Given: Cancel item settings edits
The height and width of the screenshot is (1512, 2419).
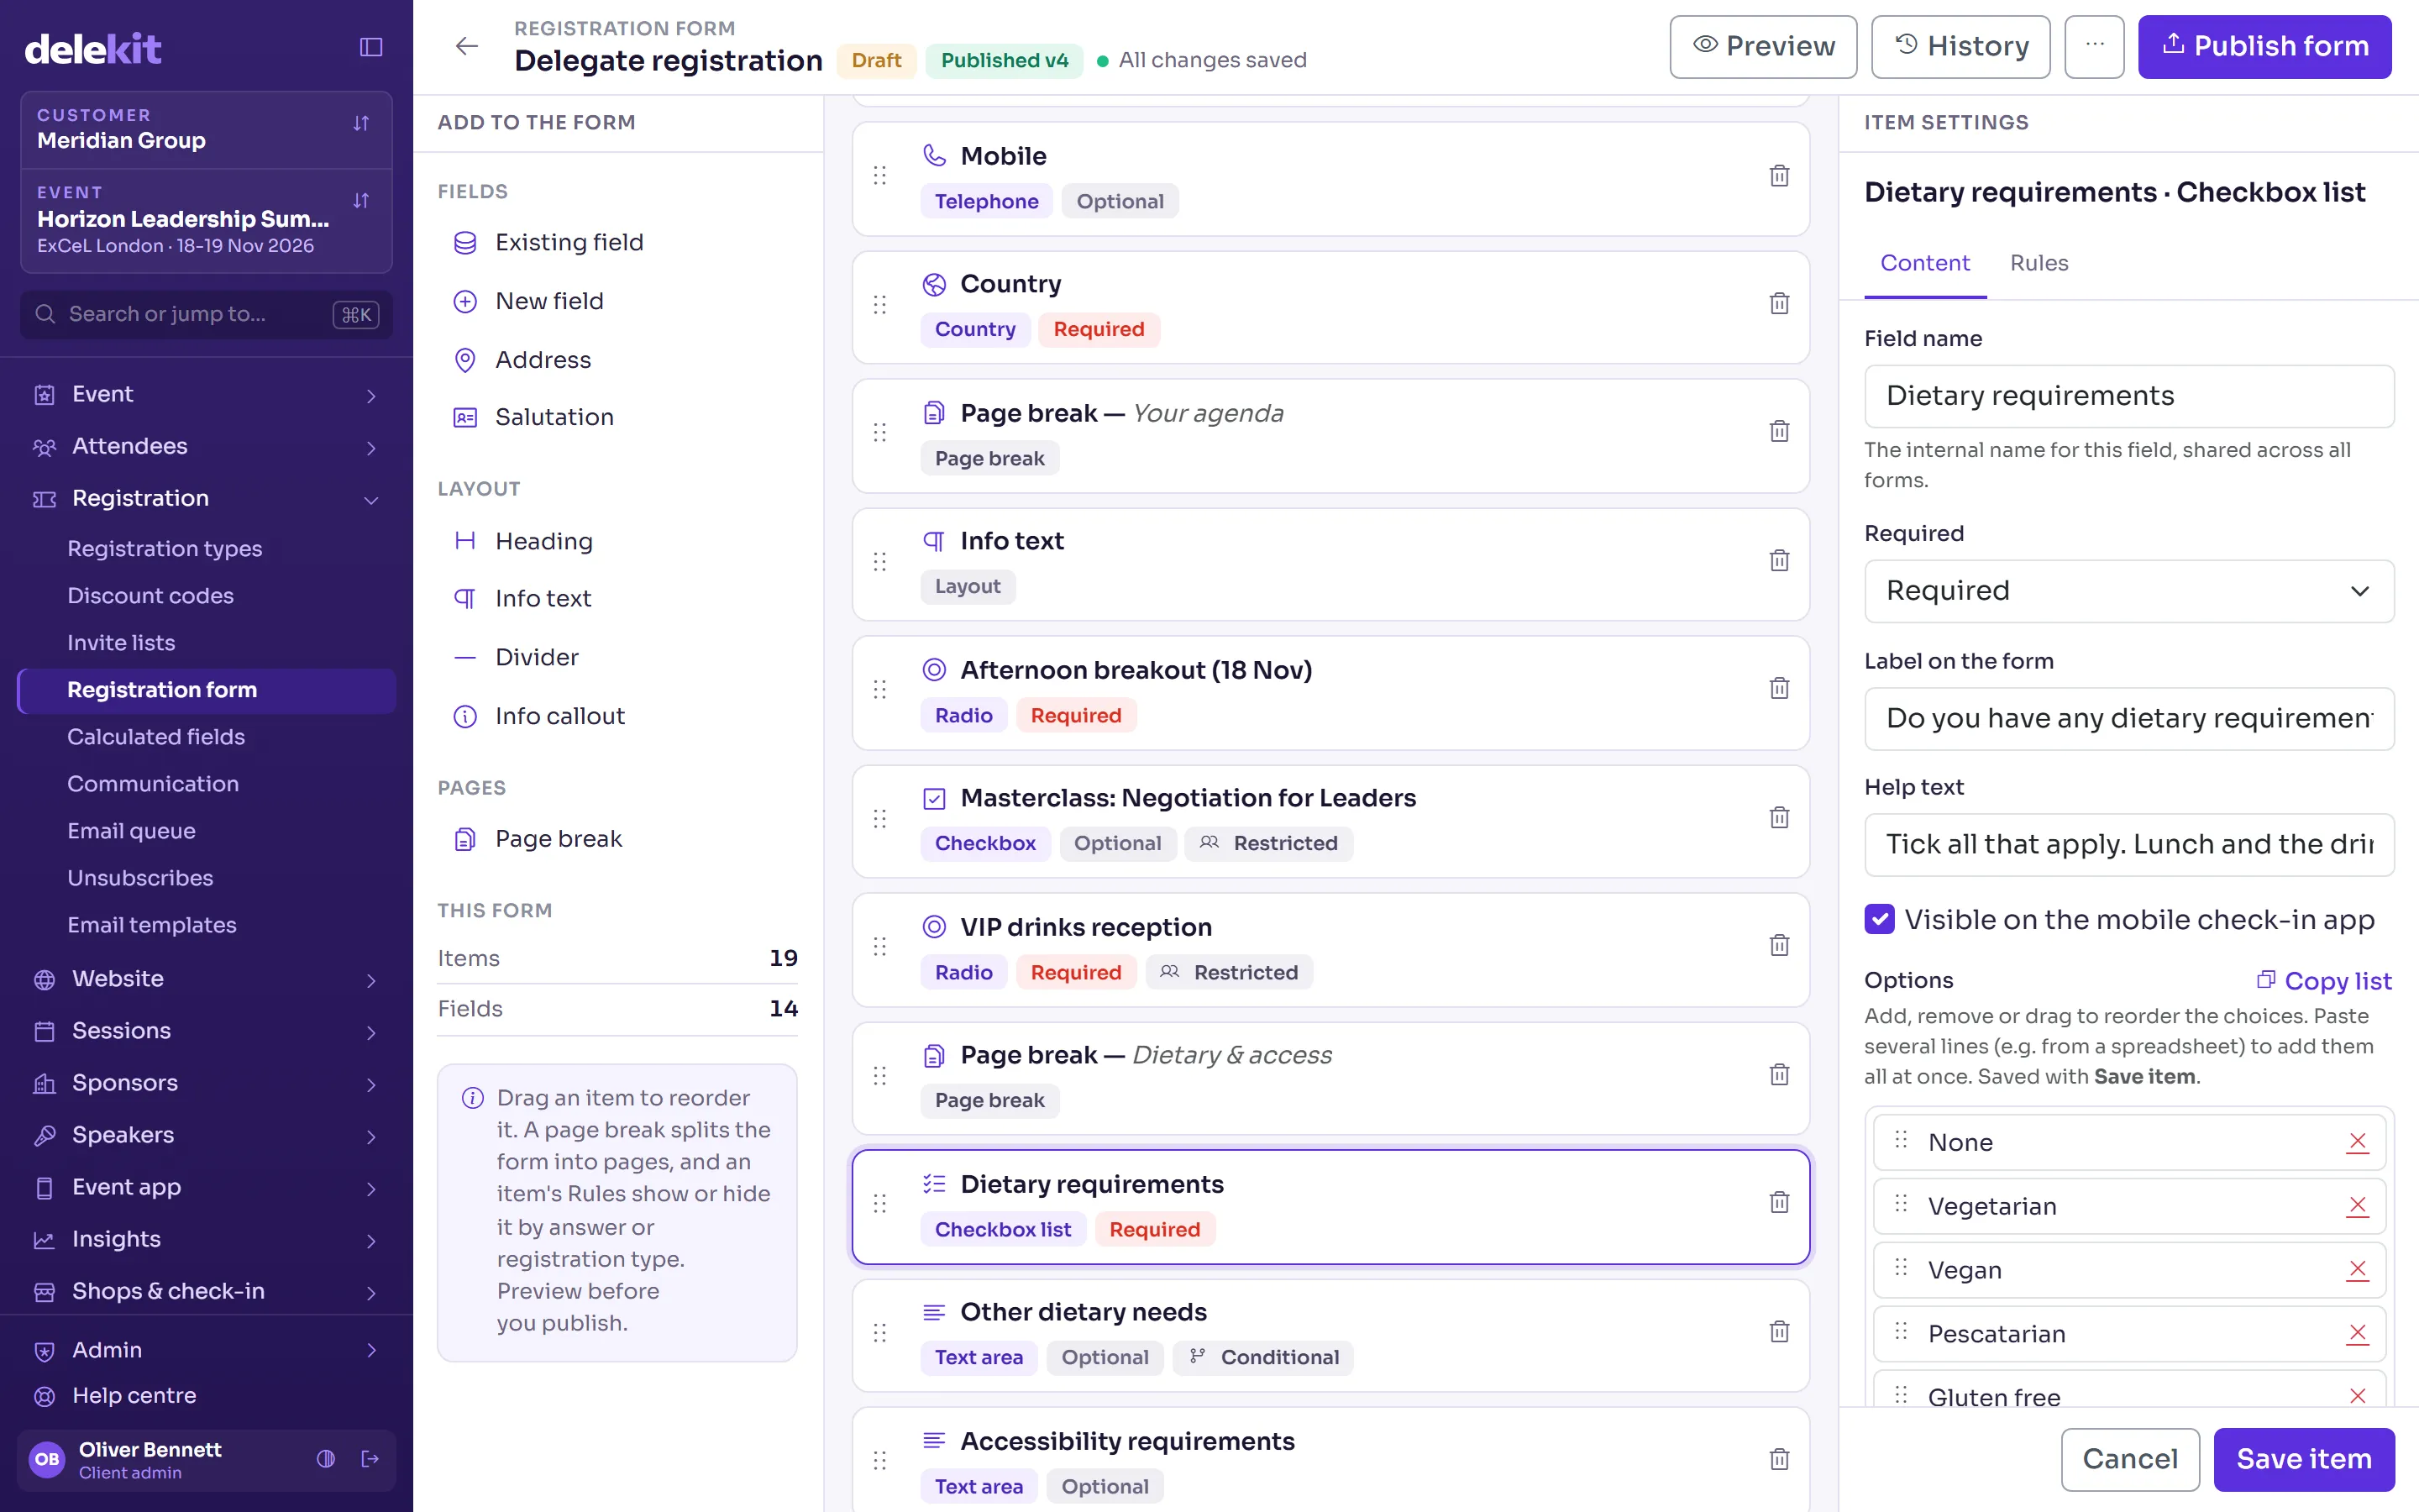Looking at the screenshot, I should [2130, 1459].
